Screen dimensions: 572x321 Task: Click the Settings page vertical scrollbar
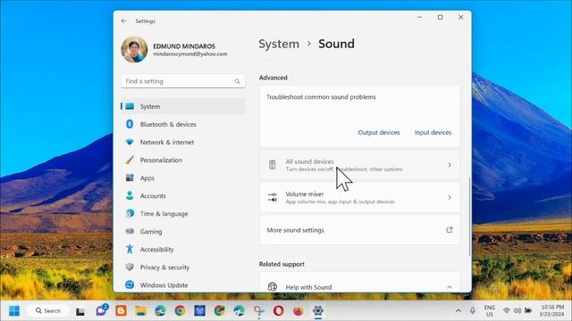point(469,217)
